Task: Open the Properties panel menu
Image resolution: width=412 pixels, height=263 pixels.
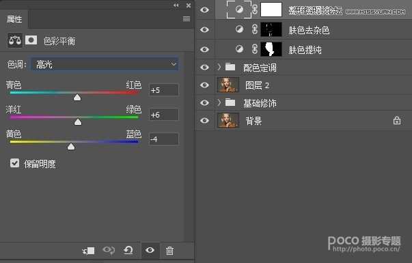Action: (187, 18)
